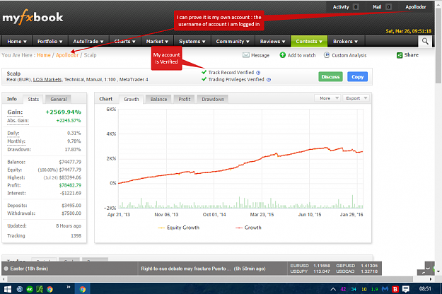442x294 pixels.
Task: Open the Home menu dropdown
Action: [17, 42]
